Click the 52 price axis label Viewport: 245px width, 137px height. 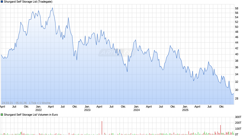(x=237, y=22)
